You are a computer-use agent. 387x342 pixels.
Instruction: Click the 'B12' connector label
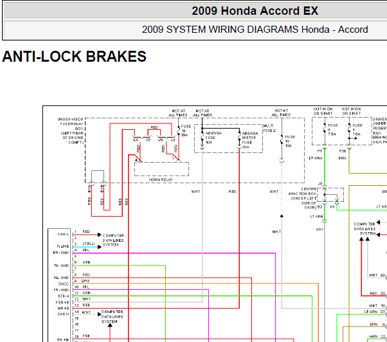click(x=89, y=189)
